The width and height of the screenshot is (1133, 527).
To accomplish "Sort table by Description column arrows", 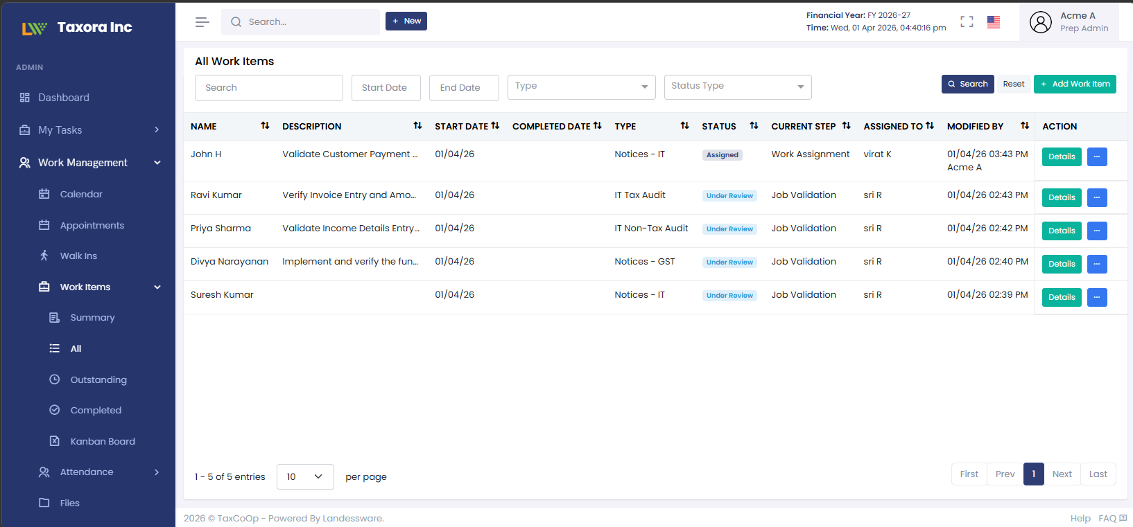I will pyautogui.click(x=417, y=125).
